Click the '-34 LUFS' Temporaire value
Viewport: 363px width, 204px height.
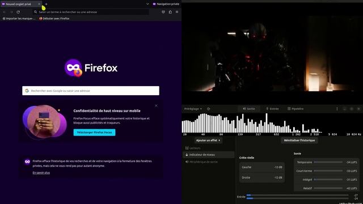tap(352, 163)
